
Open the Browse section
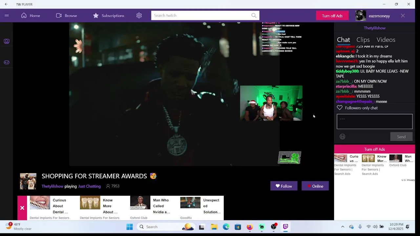66,15
